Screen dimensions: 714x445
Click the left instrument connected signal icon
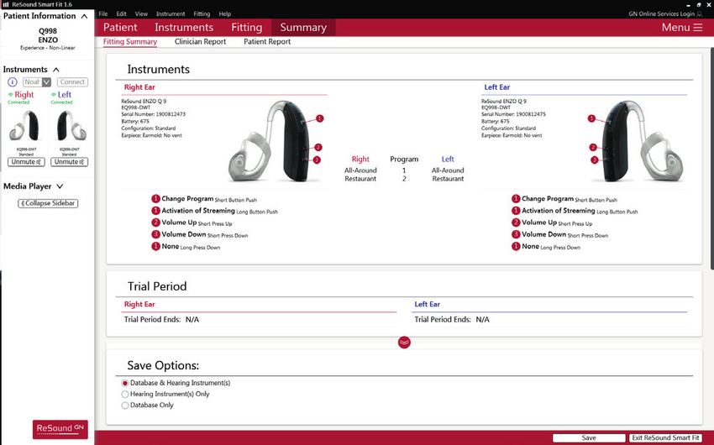pyautogui.click(x=53, y=95)
